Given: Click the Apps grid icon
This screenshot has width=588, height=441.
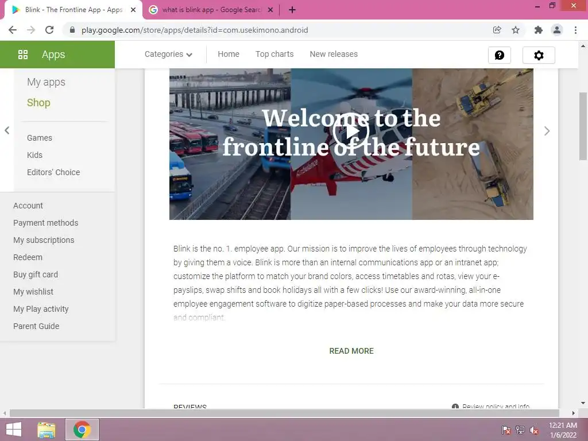Looking at the screenshot, I should tap(23, 55).
